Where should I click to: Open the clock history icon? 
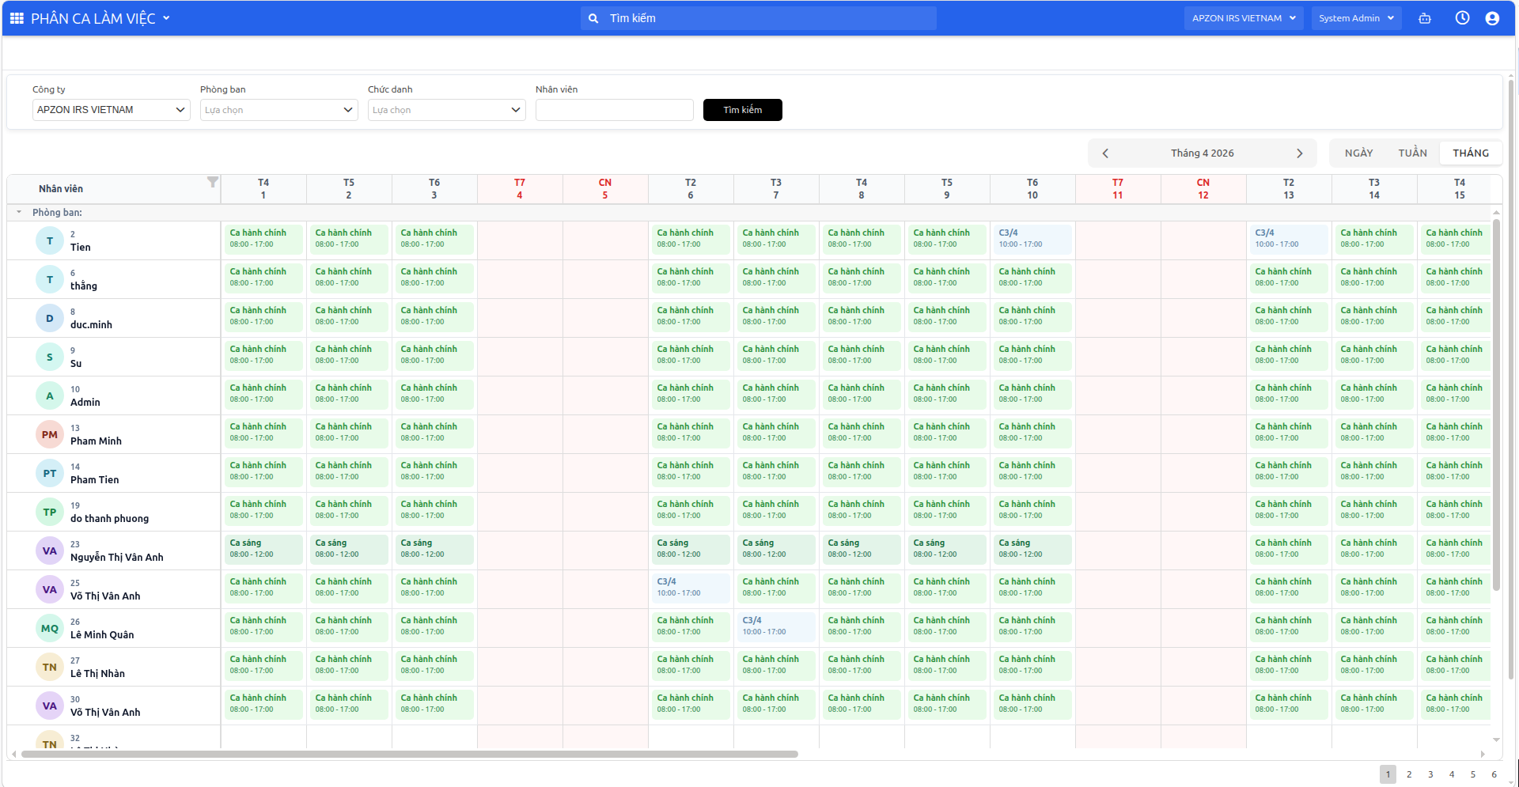coord(1462,18)
